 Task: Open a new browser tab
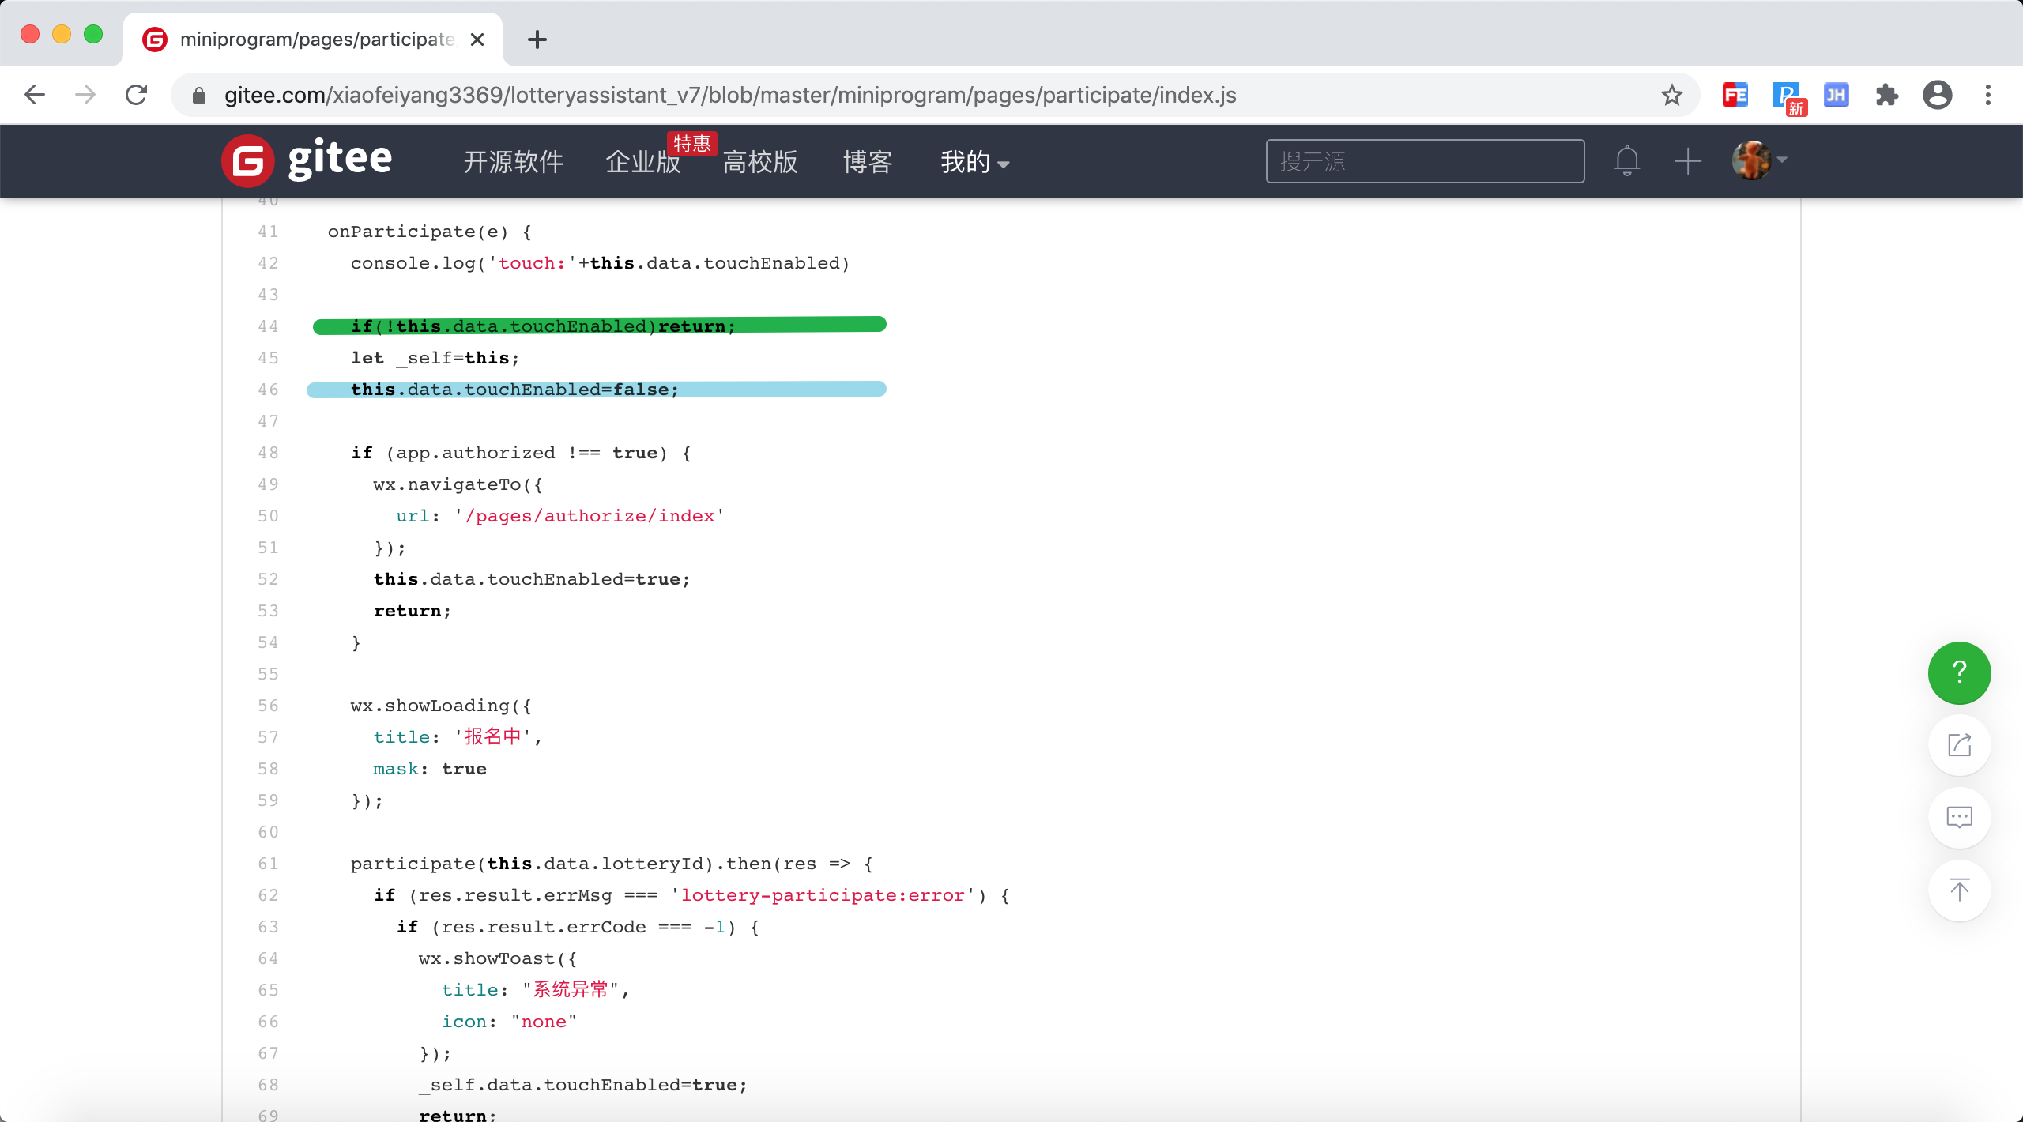tap(537, 40)
